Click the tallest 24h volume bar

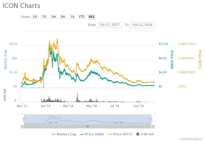(x=77, y=97)
